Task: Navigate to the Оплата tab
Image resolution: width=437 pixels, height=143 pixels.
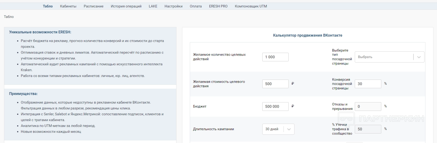Action: click(196, 6)
